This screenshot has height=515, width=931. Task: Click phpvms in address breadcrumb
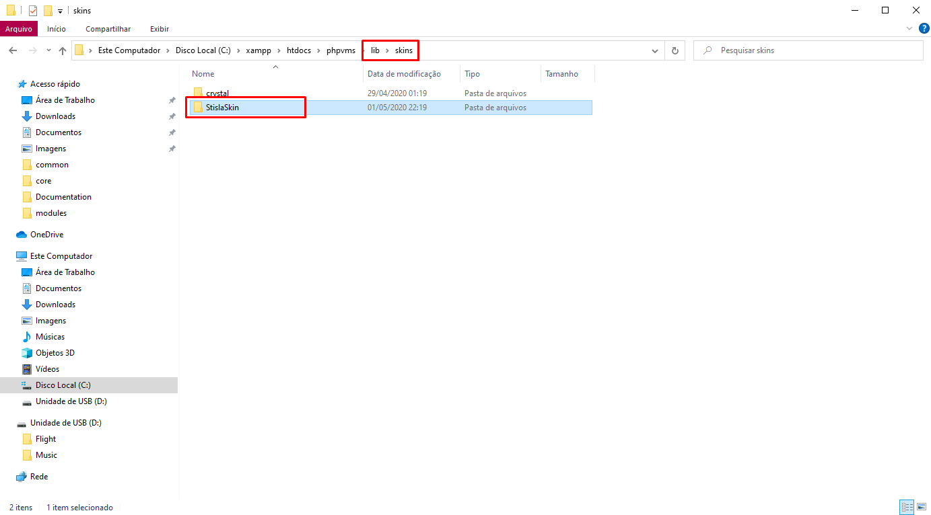point(341,50)
